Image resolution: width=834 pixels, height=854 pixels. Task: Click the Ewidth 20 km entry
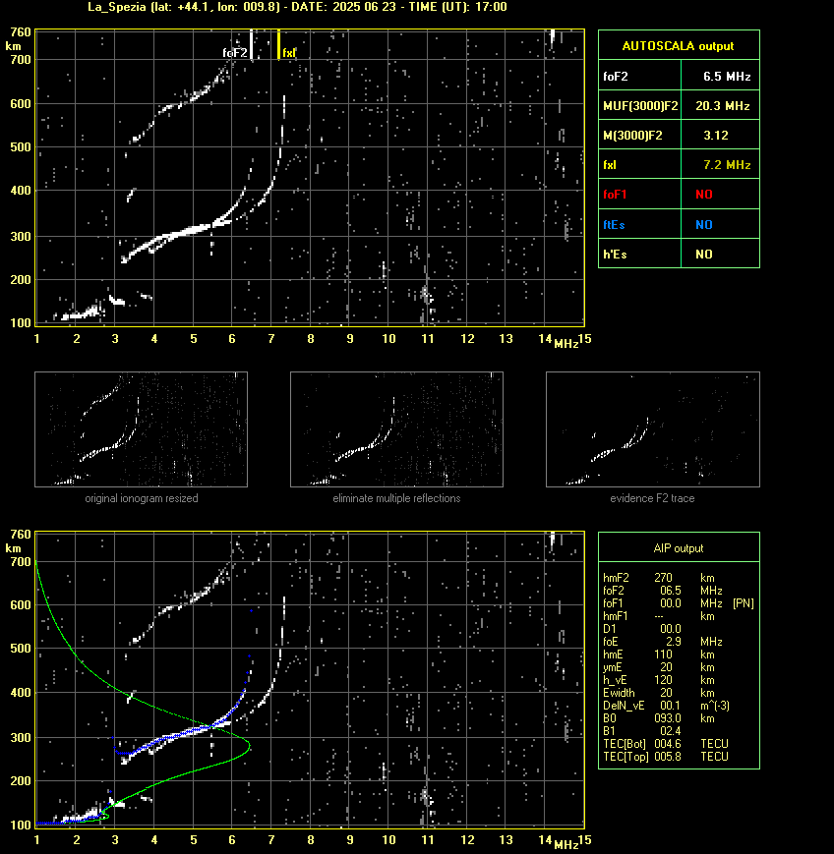659,693
